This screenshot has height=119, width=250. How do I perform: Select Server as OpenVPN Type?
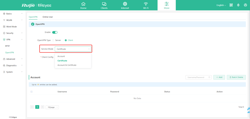[53, 40]
